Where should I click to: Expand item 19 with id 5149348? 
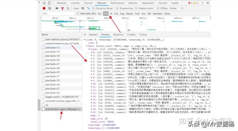pos(92,112)
